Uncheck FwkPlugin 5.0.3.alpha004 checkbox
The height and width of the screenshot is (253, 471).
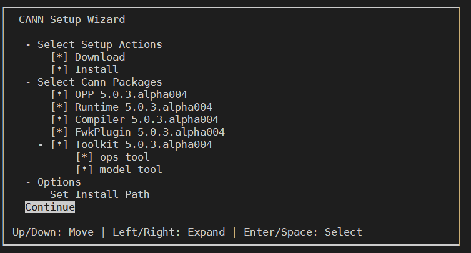pyautogui.click(x=59, y=132)
